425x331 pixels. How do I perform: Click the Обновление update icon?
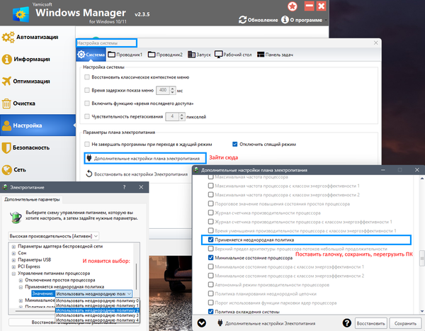(x=242, y=20)
